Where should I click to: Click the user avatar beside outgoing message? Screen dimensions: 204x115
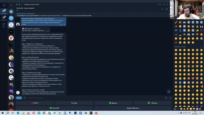[x=18, y=24]
